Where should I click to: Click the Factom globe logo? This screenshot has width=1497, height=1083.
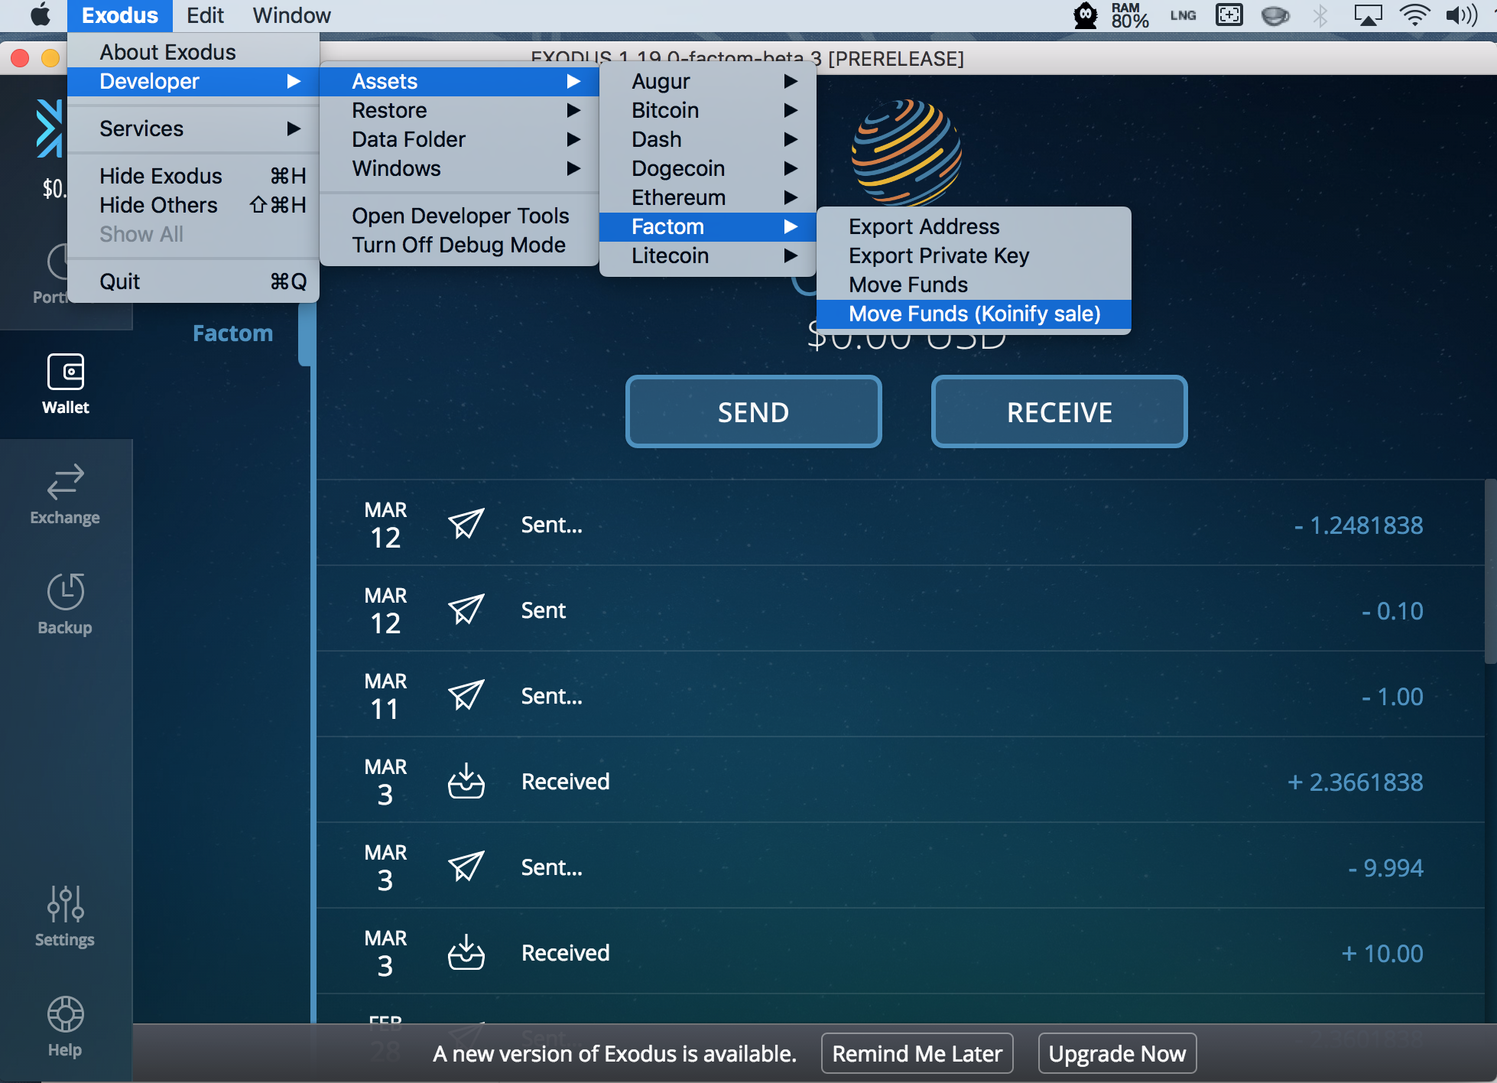tap(907, 152)
